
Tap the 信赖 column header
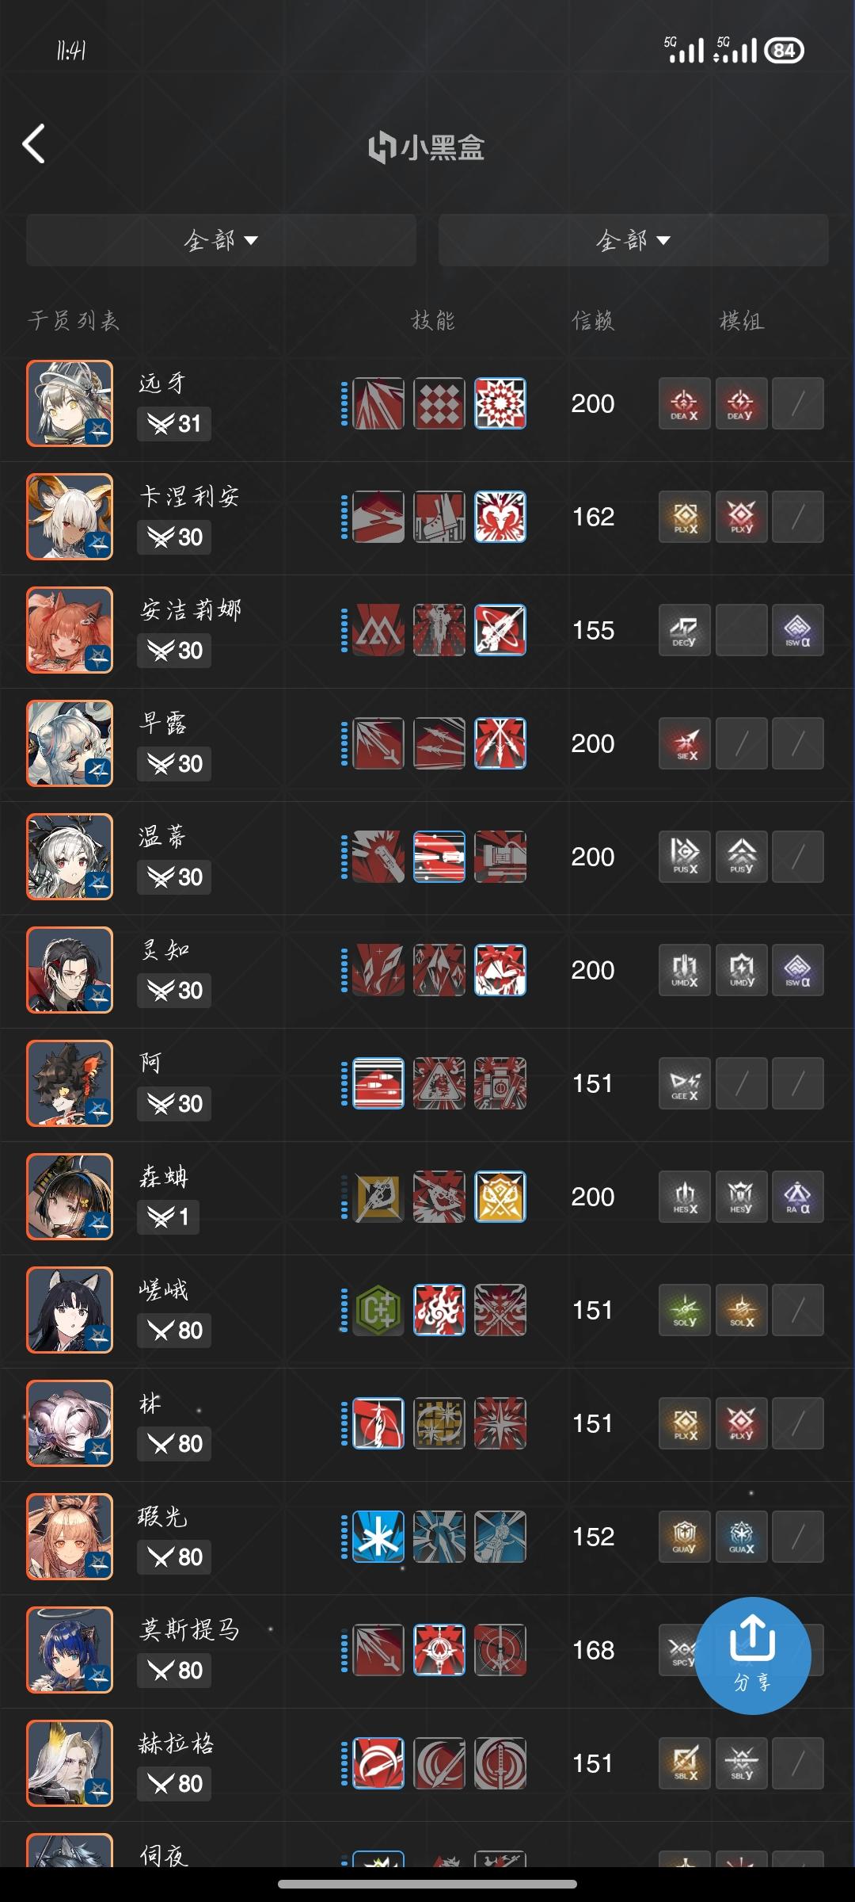(593, 321)
